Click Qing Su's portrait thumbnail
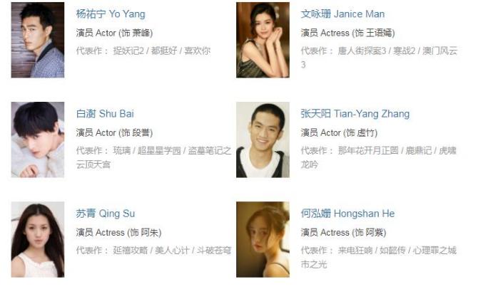 38,240
